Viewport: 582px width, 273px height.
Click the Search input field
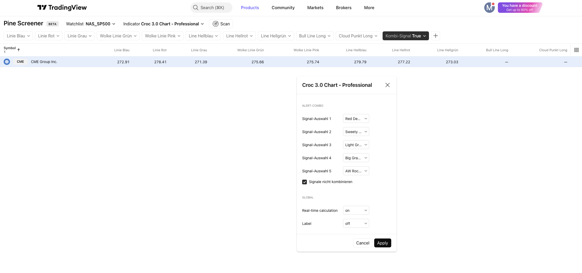211,8
